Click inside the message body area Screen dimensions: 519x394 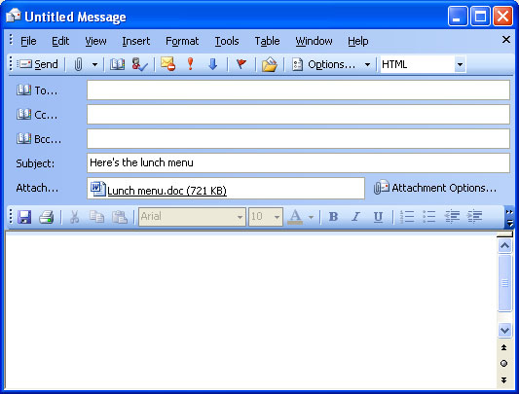250,310
